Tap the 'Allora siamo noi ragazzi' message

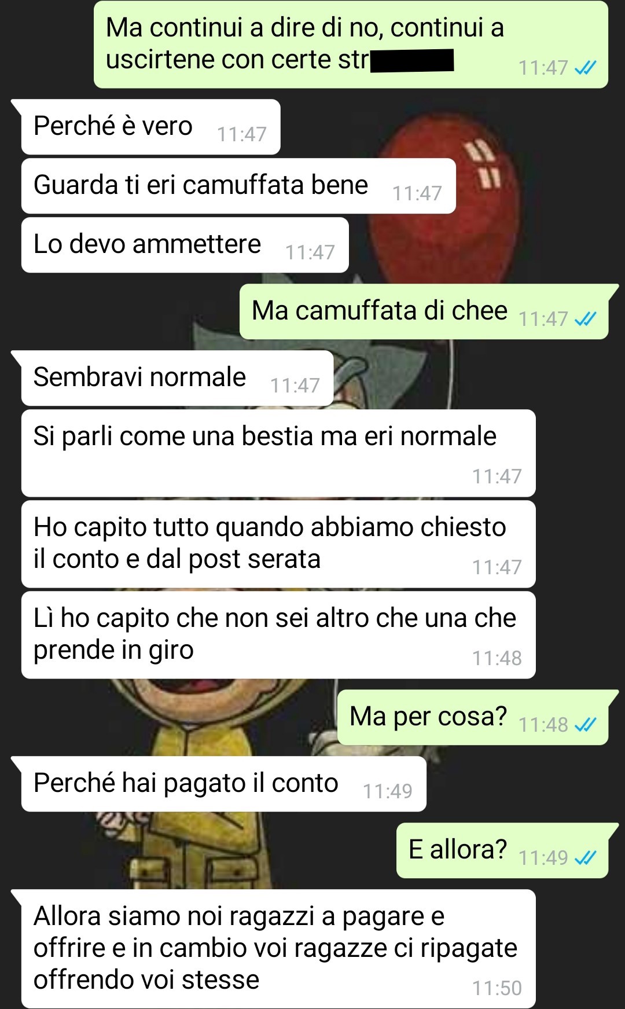(x=278, y=949)
